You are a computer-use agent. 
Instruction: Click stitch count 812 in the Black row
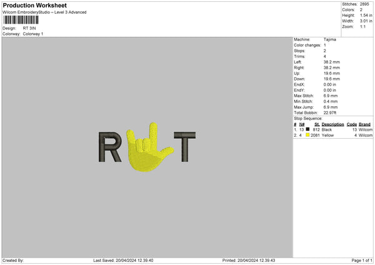click(316, 129)
